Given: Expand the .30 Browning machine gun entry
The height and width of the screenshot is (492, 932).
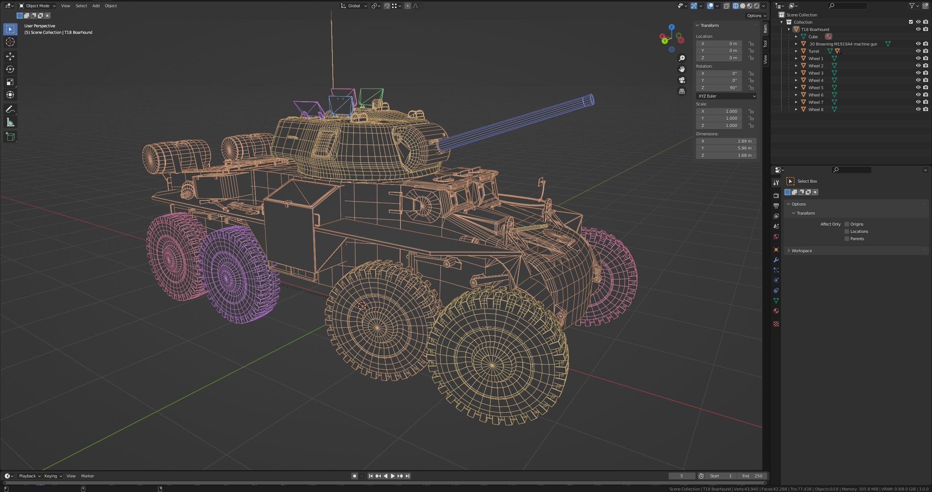Looking at the screenshot, I should point(796,44).
